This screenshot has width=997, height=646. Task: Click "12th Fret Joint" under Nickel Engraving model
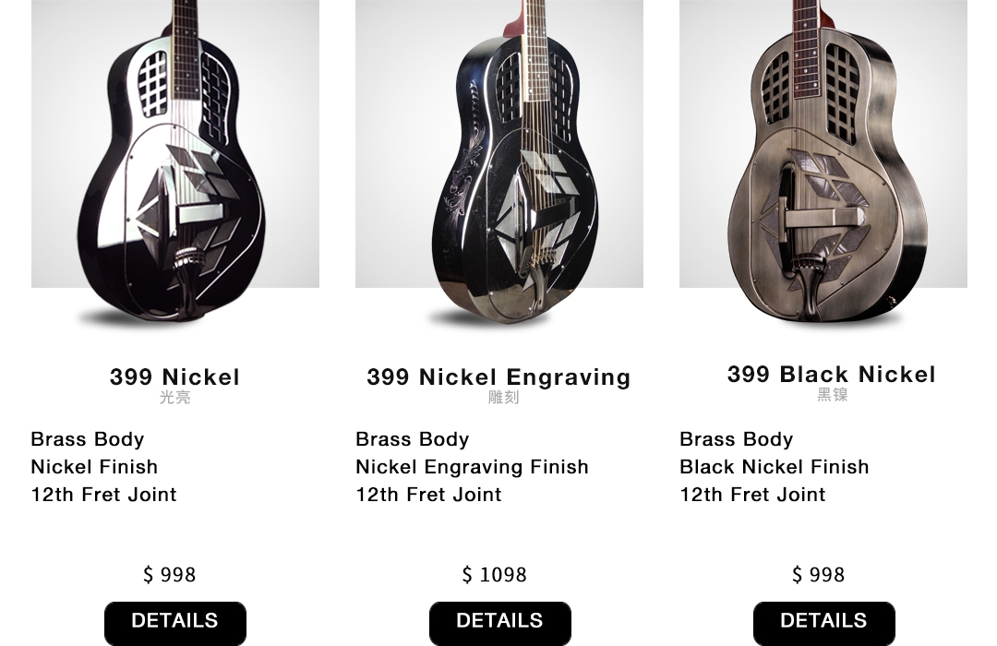[x=428, y=495]
